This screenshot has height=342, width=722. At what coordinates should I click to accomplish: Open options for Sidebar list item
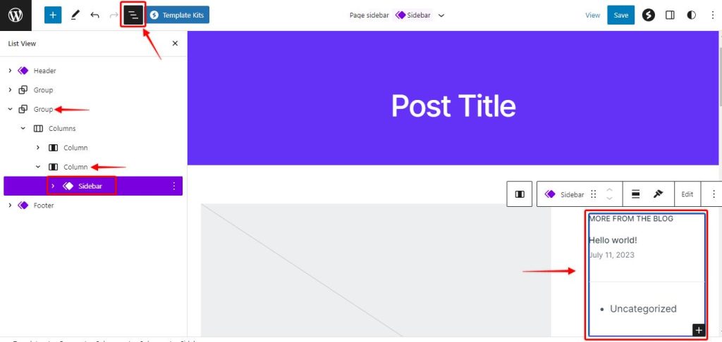point(173,186)
